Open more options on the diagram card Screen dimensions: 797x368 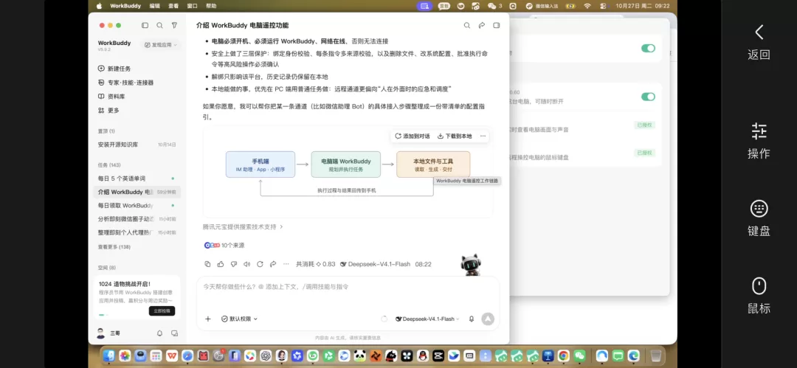[483, 136]
